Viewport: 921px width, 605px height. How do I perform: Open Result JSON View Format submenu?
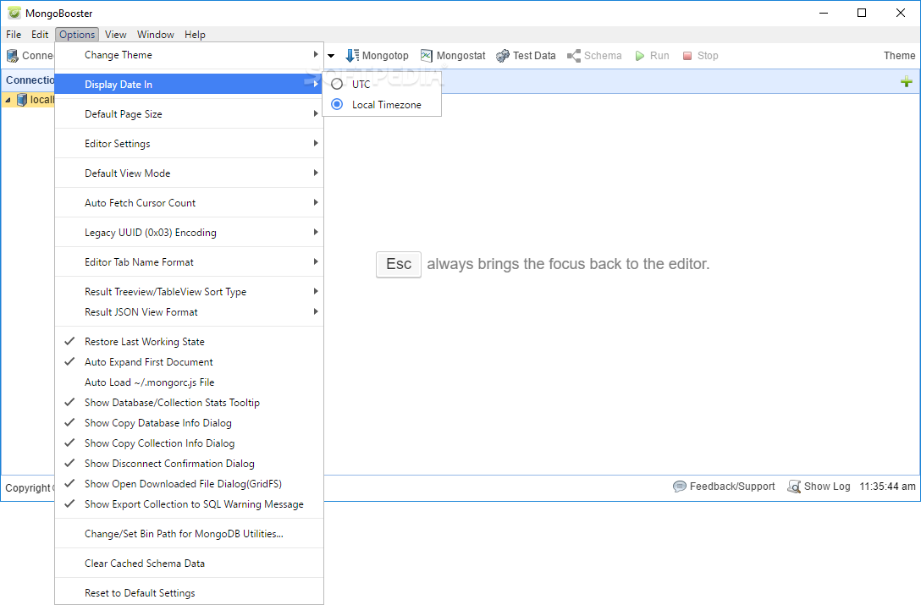pos(189,312)
